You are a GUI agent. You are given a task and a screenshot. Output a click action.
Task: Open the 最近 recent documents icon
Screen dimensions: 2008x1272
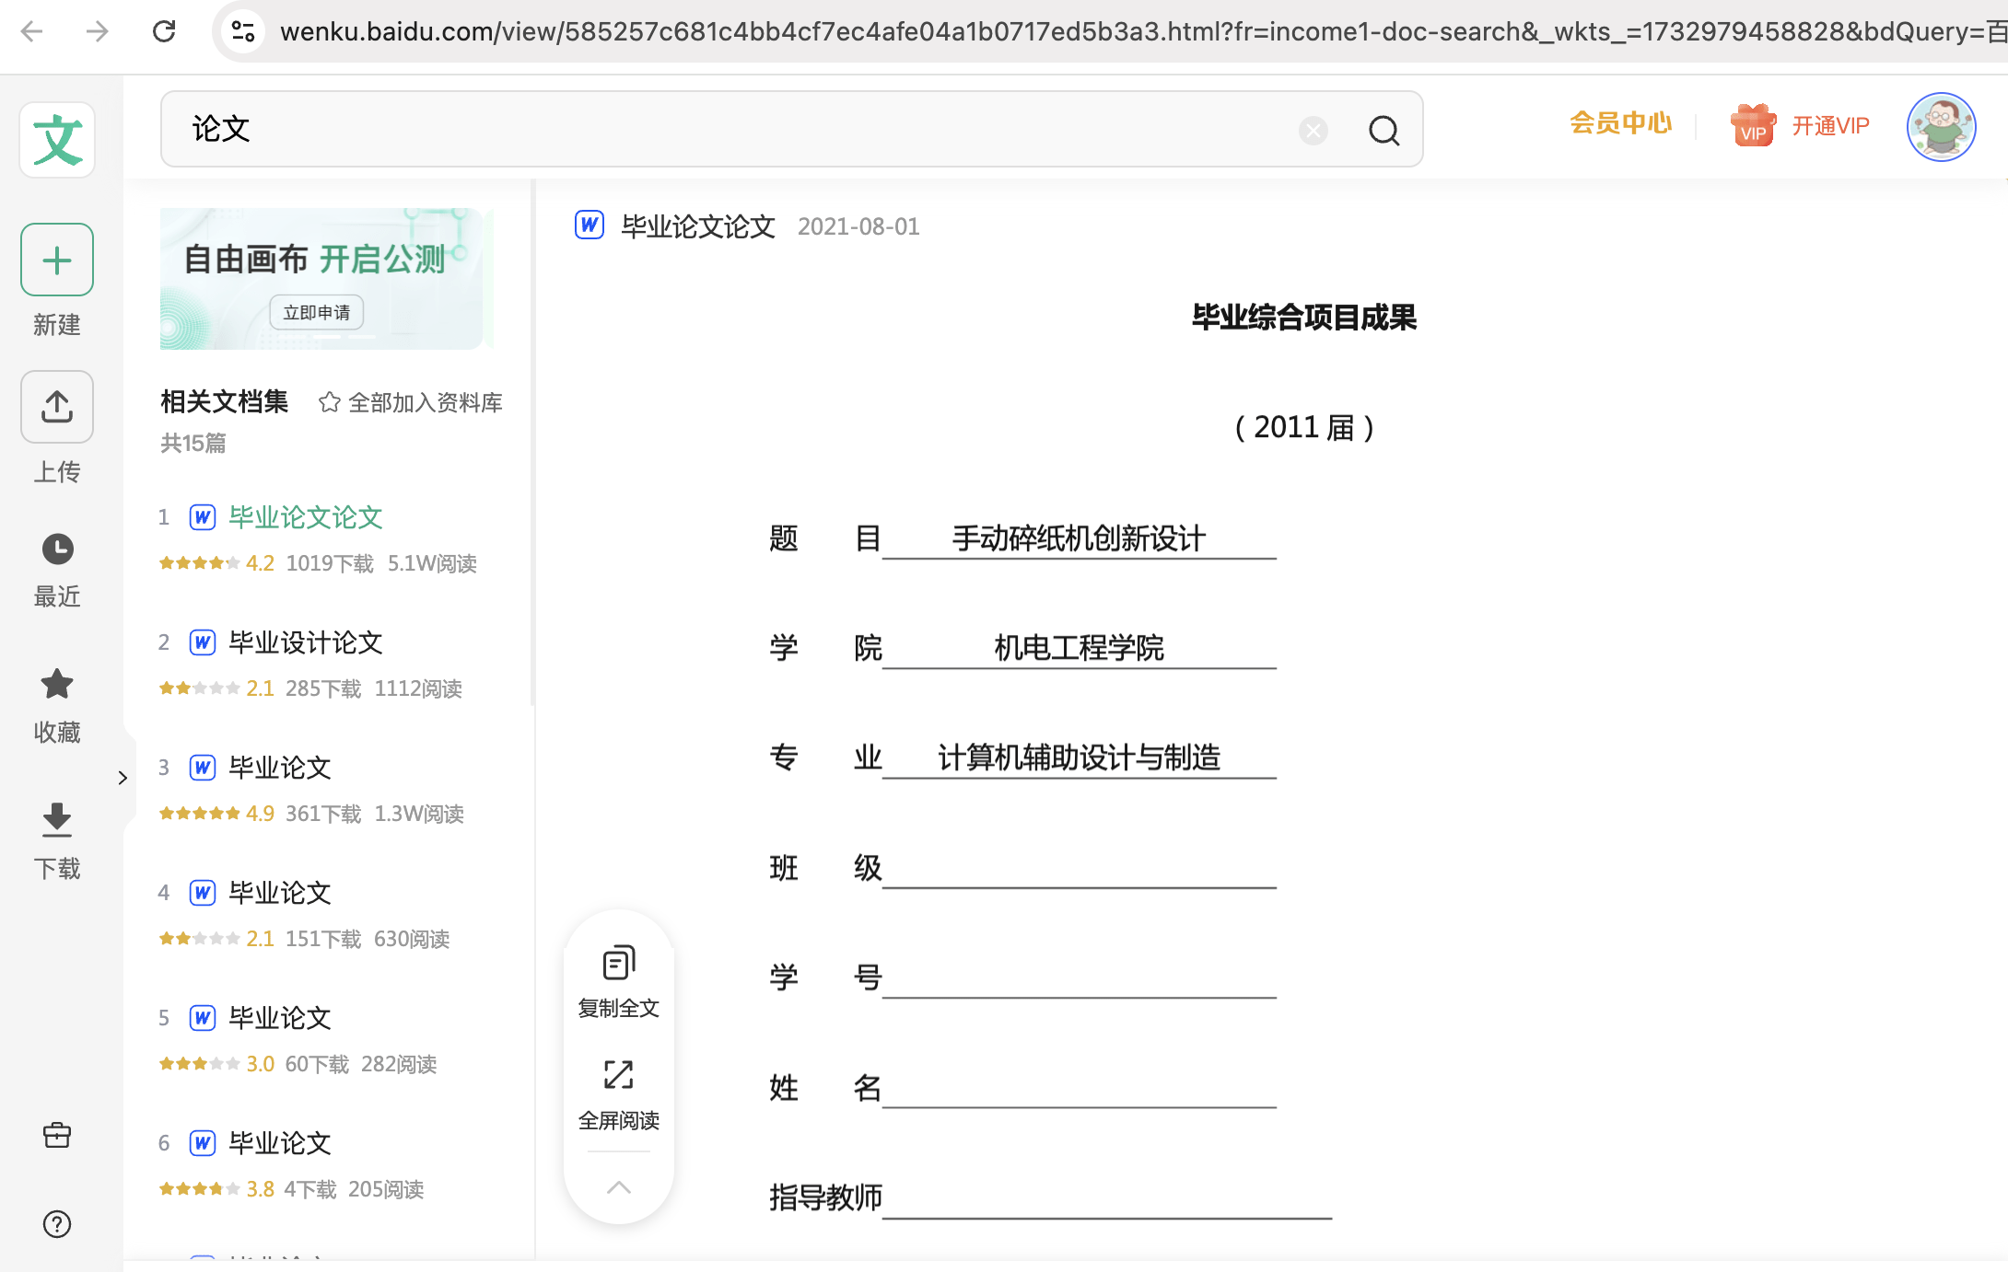56,549
